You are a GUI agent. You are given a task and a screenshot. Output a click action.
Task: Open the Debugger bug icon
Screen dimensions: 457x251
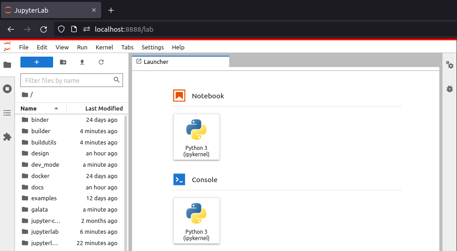coord(450,89)
